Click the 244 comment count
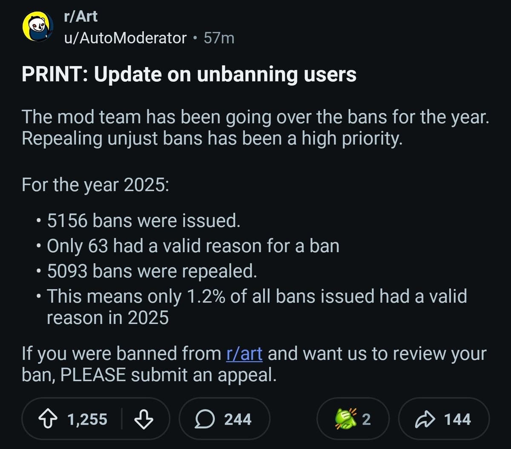The height and width of the screenshot is (449, 511). tap(237, 419)
